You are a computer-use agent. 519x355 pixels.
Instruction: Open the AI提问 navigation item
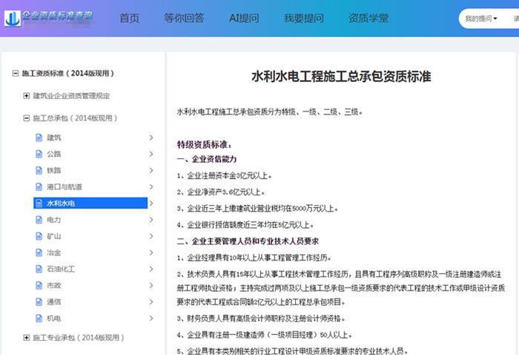[x=244, y=18]
